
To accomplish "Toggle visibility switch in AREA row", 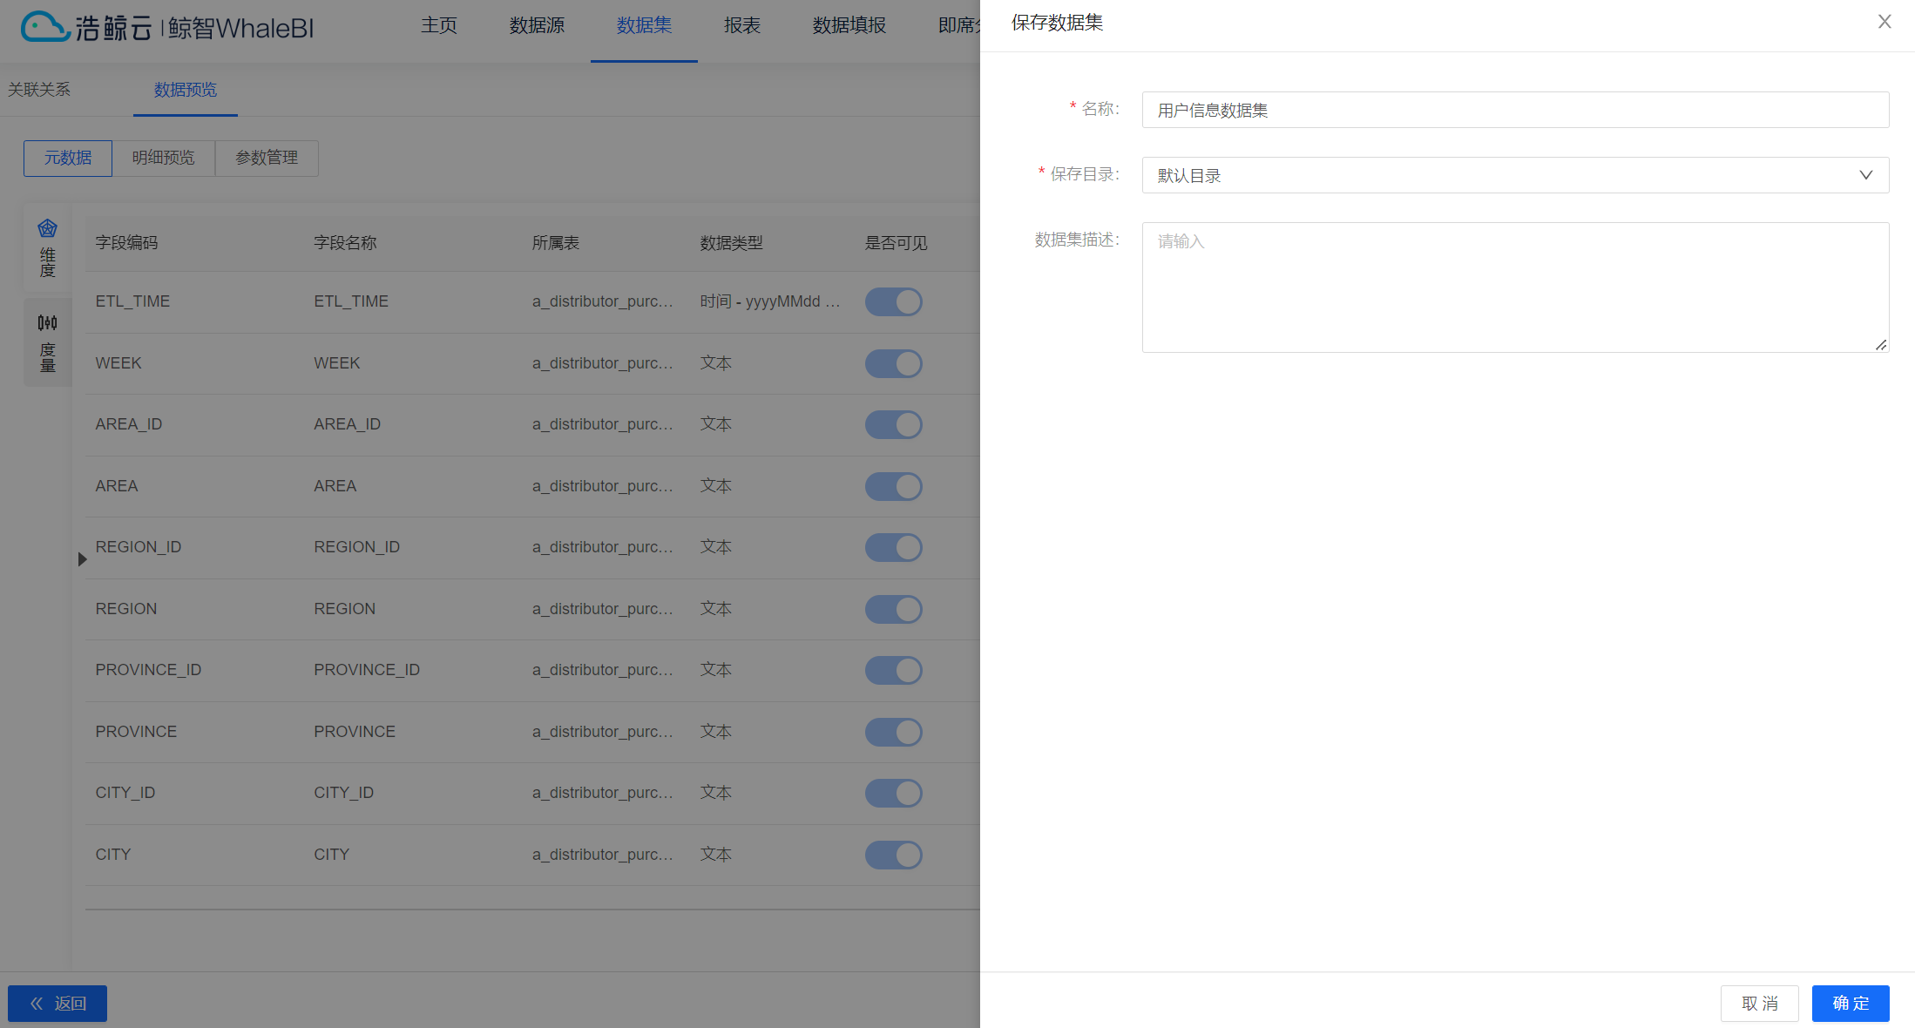I will coord(893,486).
